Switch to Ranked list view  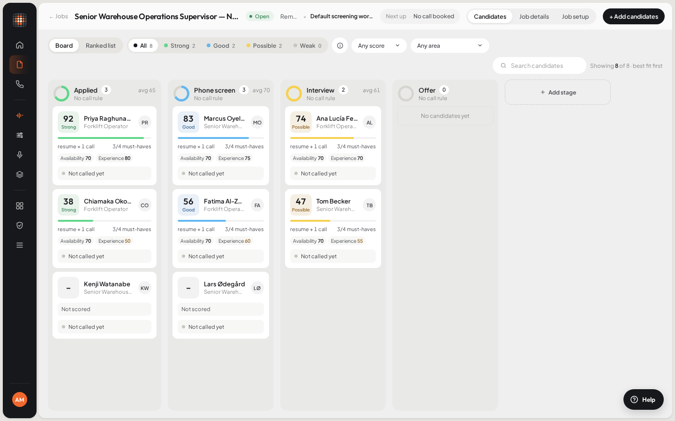pyautogui.click(x=101, y=45)
